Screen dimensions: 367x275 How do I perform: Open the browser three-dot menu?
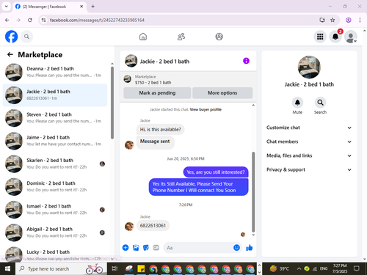pyautogui.click(x=360, y=20)
